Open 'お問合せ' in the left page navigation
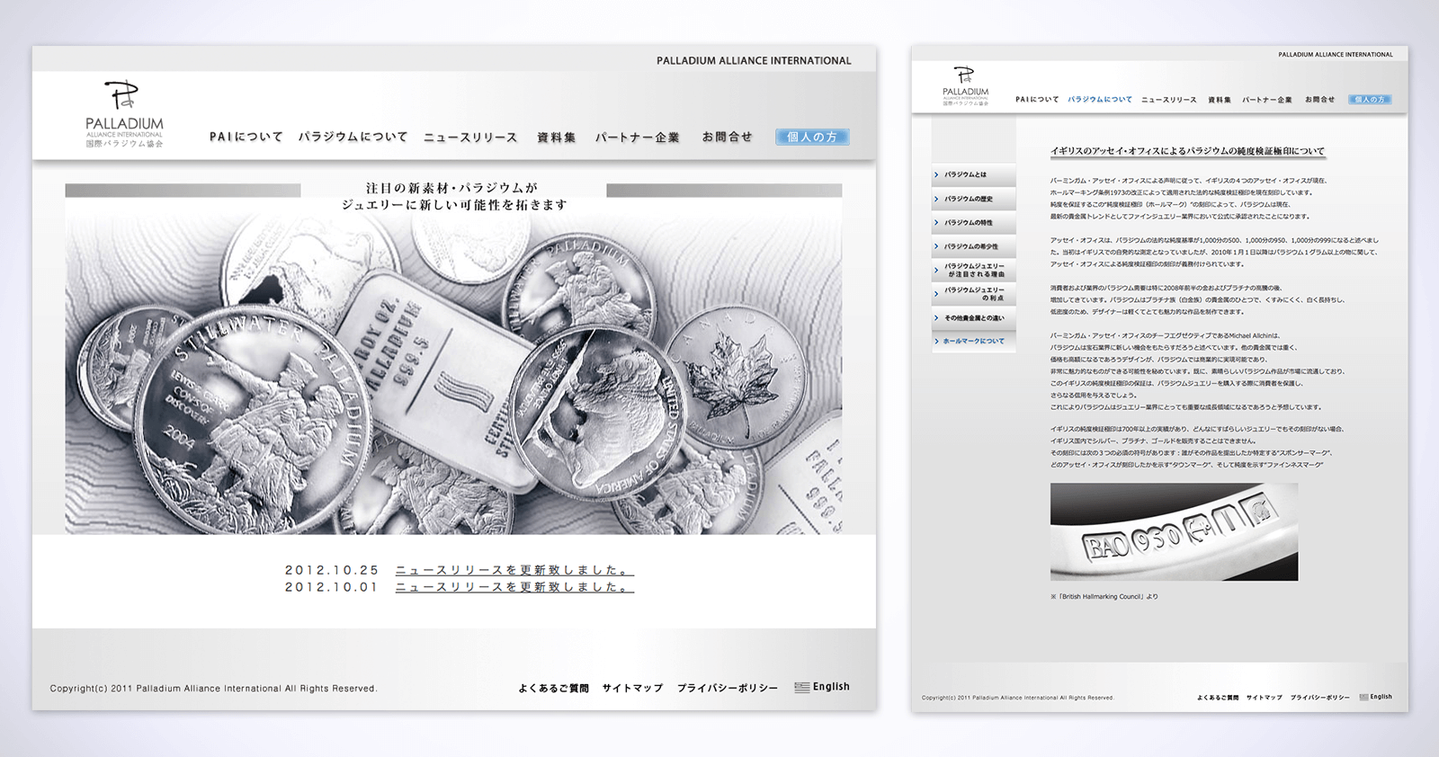This screenshot has width=1439, height=757. [x=727, y=137]
